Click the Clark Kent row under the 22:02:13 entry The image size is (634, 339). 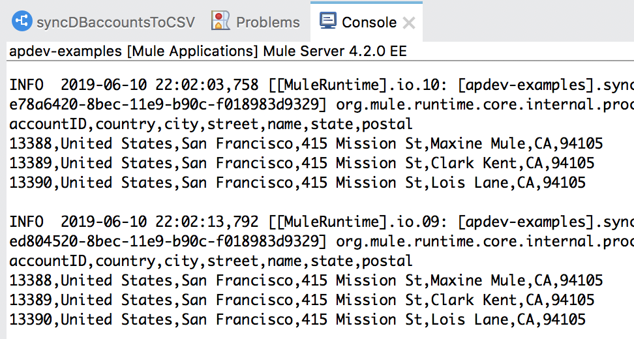[301, 301]
